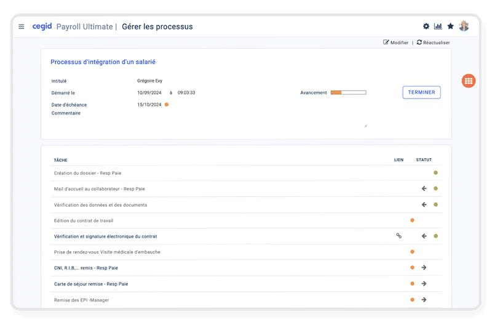Click the Avancement progress bar
This screenshot has height=325, width=492.
(x=348, y=92)
